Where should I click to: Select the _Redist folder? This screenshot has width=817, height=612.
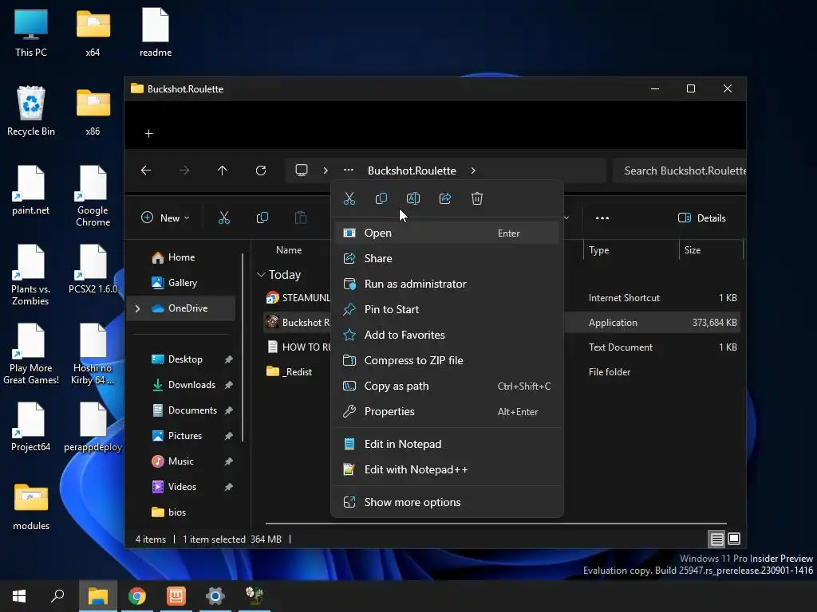point(289,372)
